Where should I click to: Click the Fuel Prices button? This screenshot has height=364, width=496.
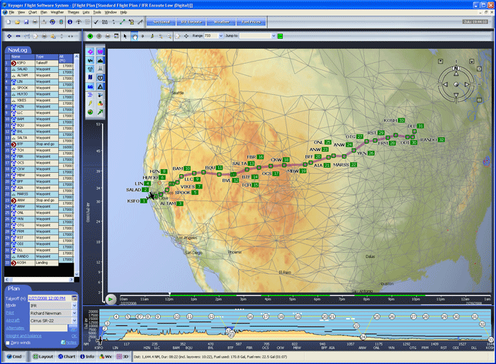(251, 22)
